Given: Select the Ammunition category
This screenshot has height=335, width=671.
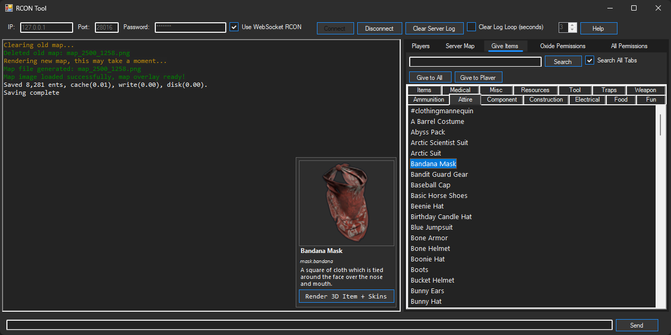Looking at the screenshot, I should pos(428,99).
